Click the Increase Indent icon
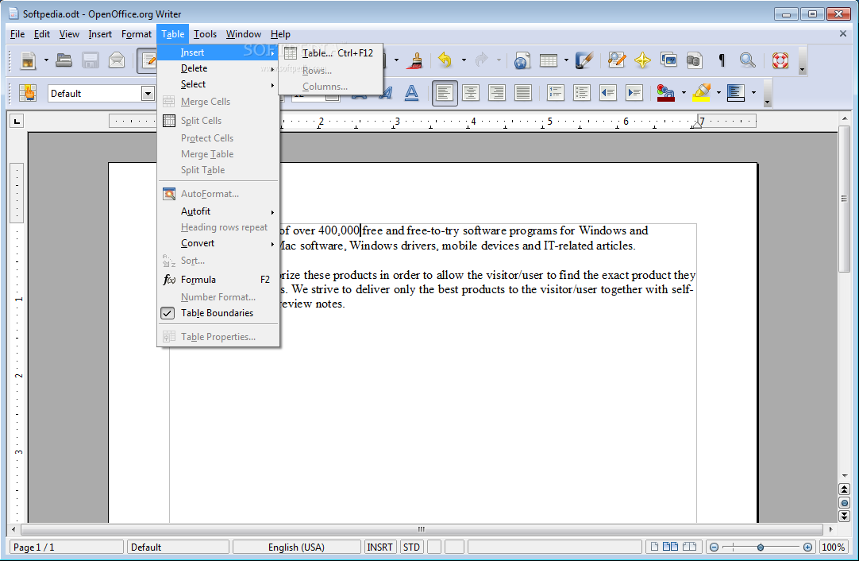Screen dimensions: 859x561 click(x=634, y=93)
